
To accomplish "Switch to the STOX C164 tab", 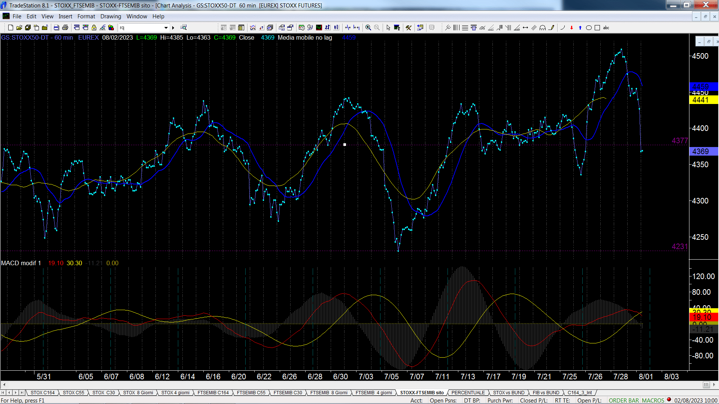I will coord(42,392).
